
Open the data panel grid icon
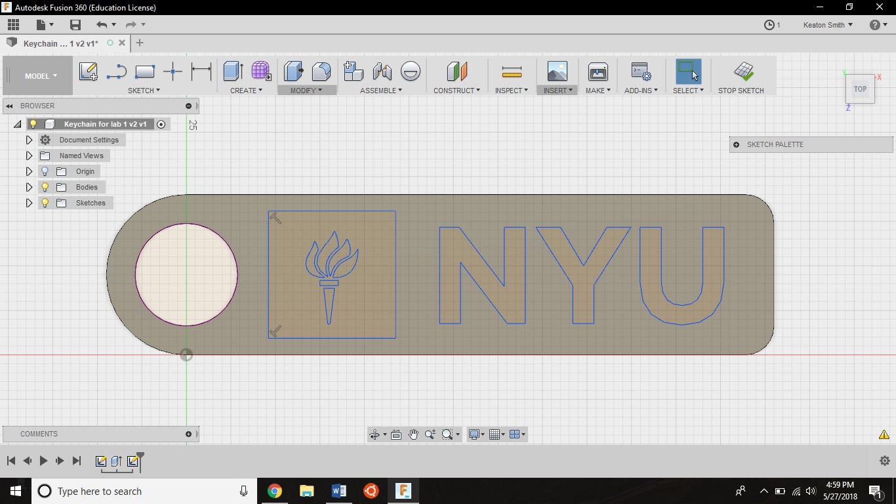pyautogui.click(x=13, y=25)
